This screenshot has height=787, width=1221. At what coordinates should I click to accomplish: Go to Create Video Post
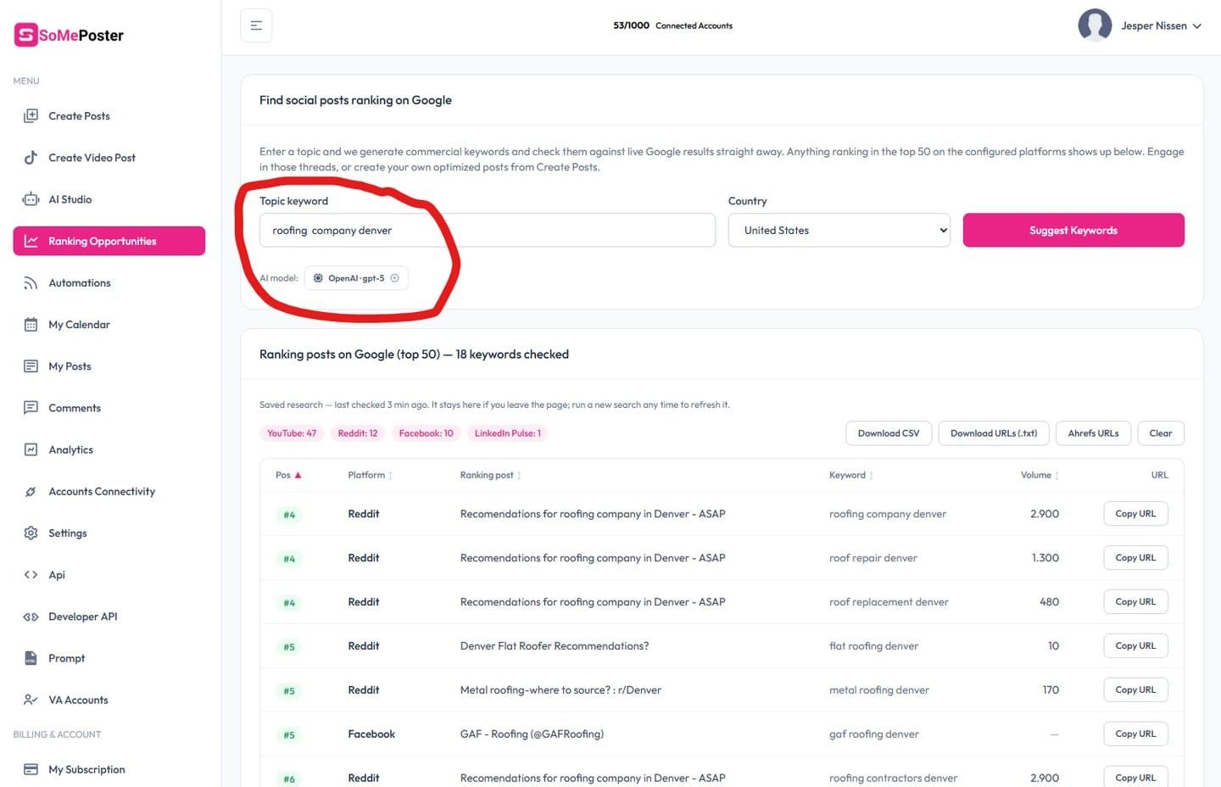pos(109,158)
